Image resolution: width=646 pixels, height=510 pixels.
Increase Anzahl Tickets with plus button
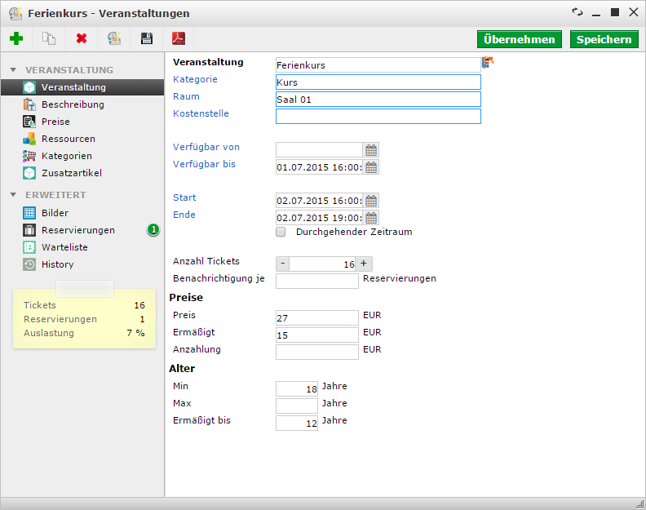pos(364,264)
